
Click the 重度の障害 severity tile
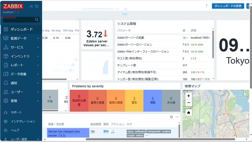[x=97, y=101]
